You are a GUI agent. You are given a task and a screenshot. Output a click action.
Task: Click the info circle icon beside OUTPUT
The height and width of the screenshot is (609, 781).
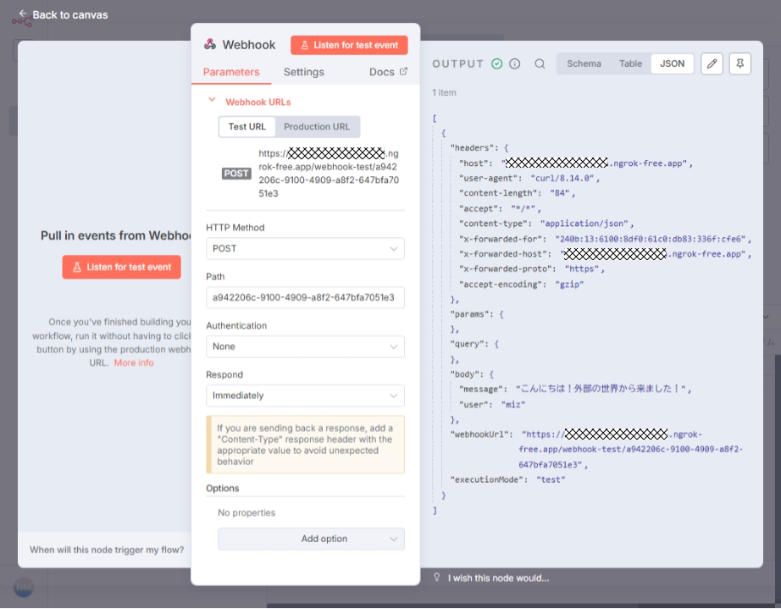click(x=514, y=64)
